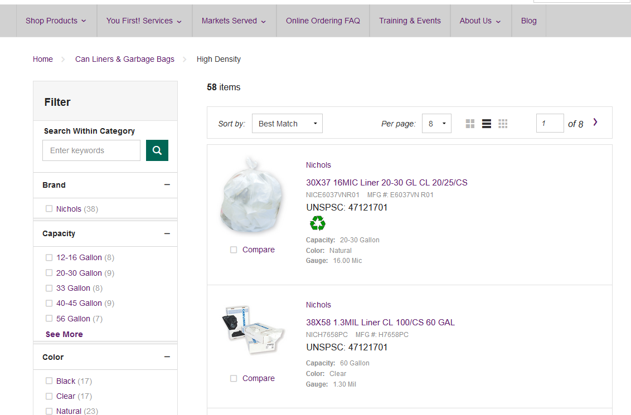The width and height of the screenshot is (631, 415).
Task: Check the Nichols brand filter
Action: tap(49, 209)
